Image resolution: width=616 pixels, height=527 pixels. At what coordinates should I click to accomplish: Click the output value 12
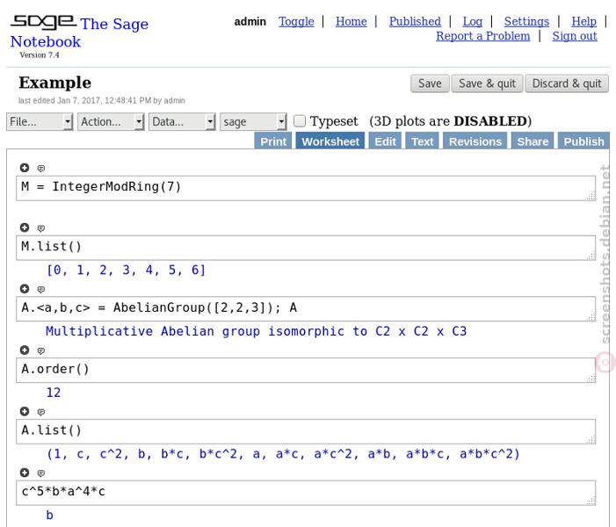tap(54, 393)
